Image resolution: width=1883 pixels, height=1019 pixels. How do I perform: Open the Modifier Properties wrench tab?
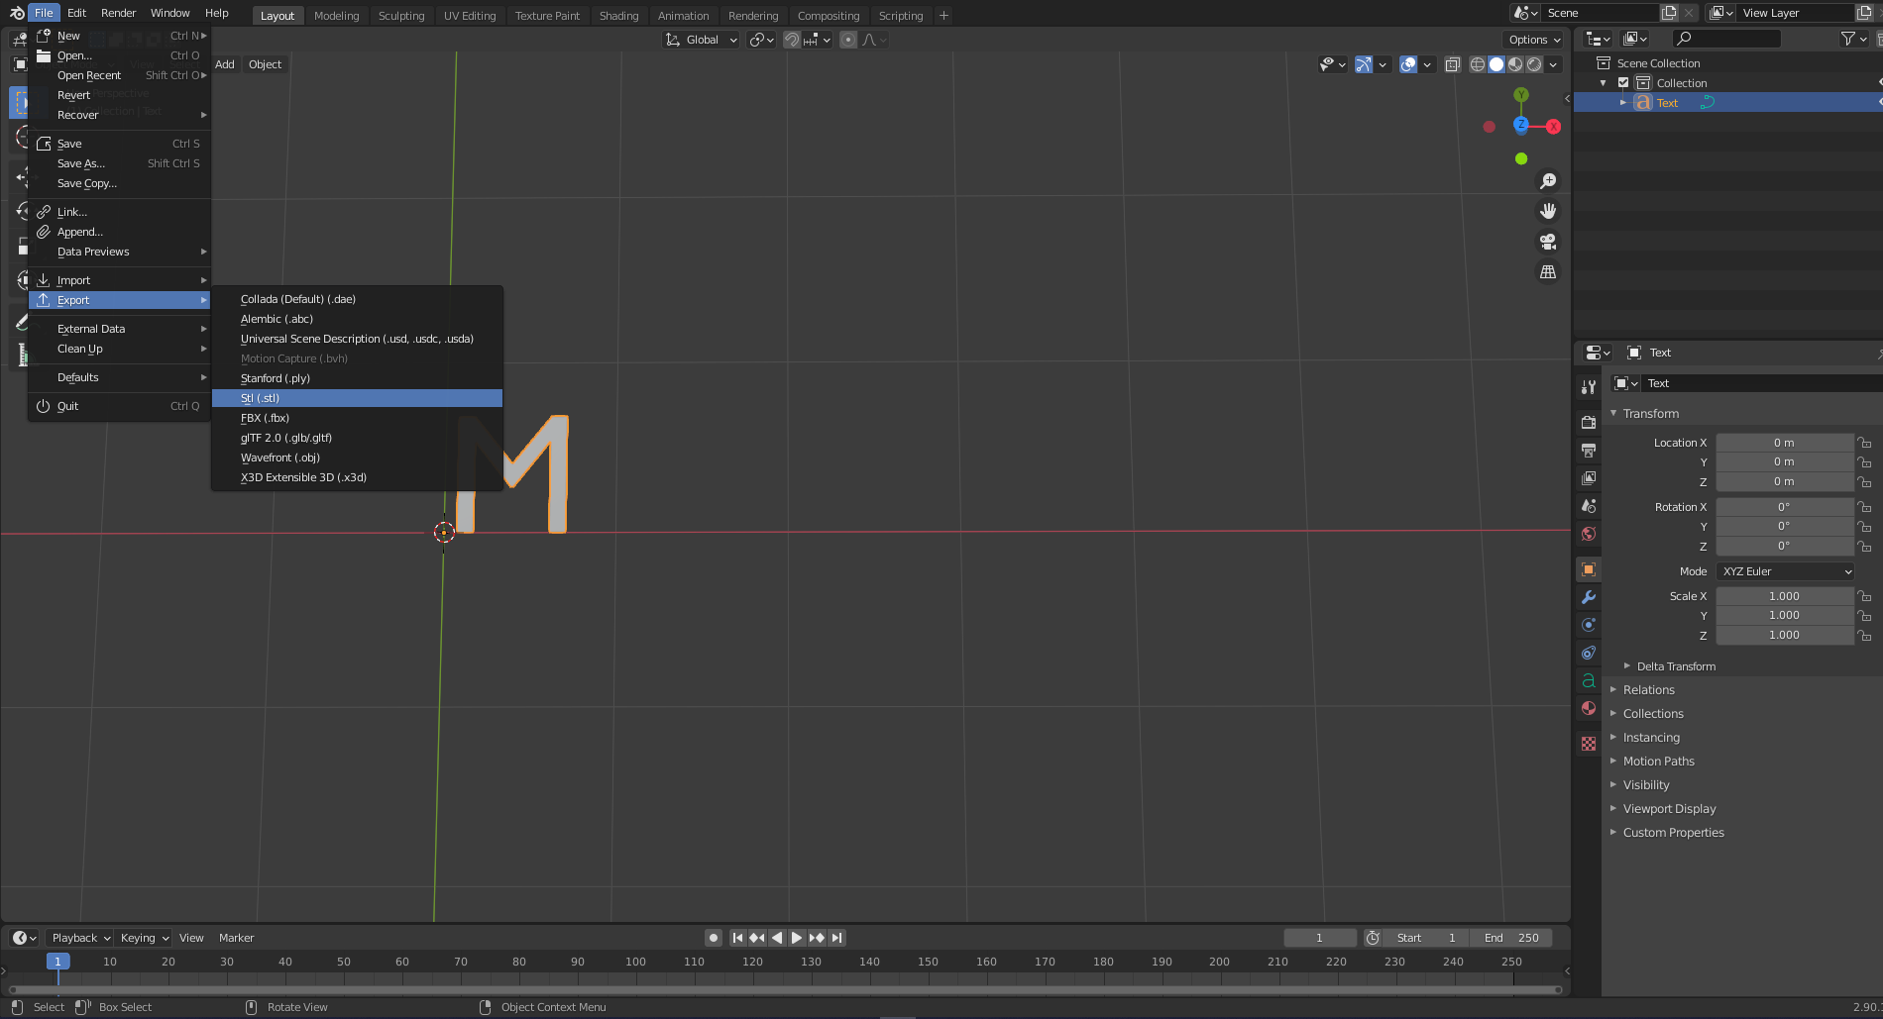click(1589, 597)
